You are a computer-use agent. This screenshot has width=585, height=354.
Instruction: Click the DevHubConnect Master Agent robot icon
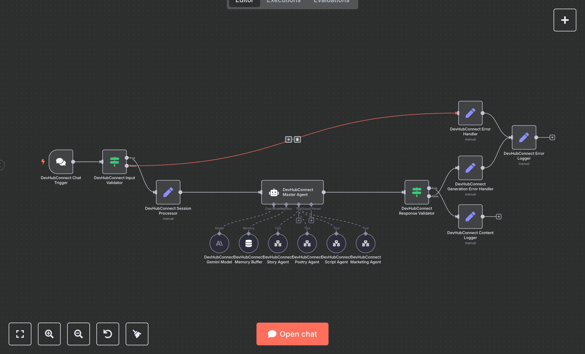coord(274,192)
